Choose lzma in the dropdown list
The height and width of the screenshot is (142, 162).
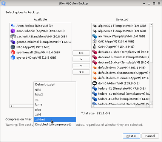[55, 105]
